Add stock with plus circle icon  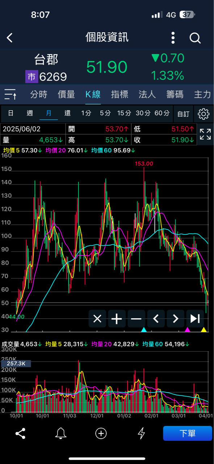[x=101, y=433]
